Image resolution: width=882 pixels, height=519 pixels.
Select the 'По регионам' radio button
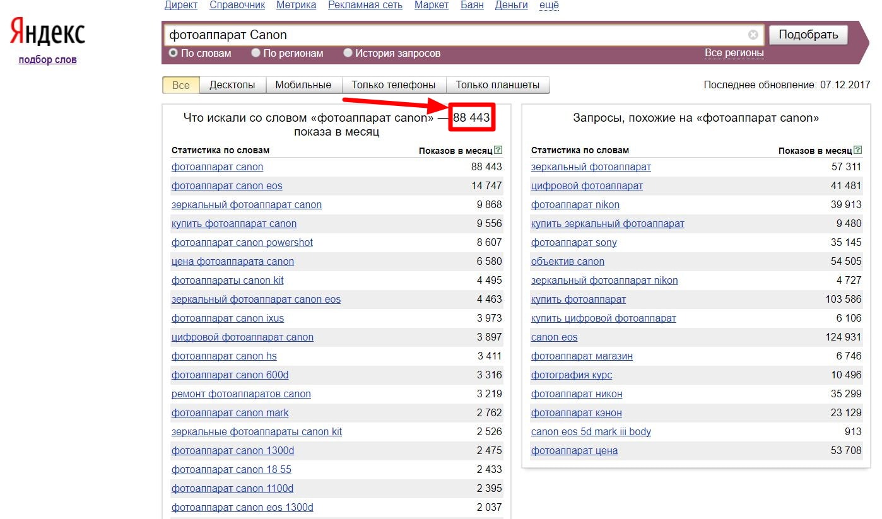click(x=256, y=53)
